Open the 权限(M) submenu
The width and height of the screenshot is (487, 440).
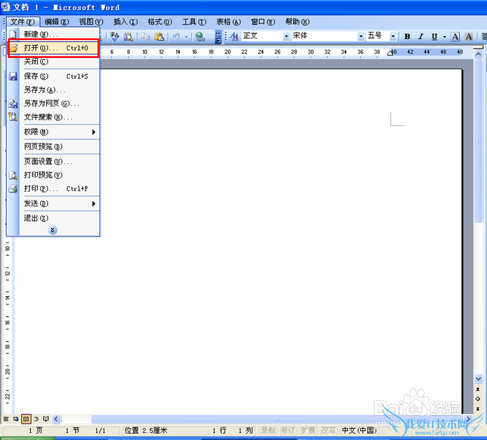(x=59, y=132)
